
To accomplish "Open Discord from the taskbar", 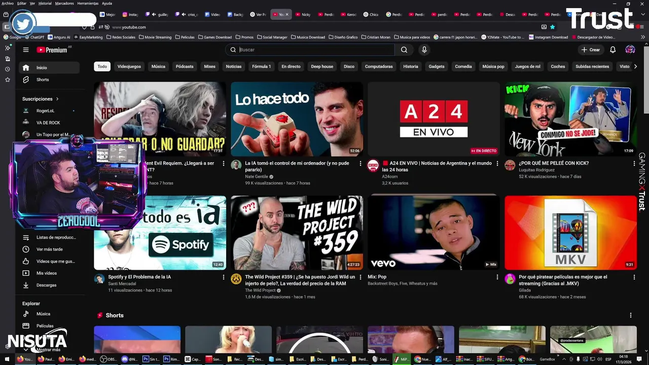I will coord(129,359).
